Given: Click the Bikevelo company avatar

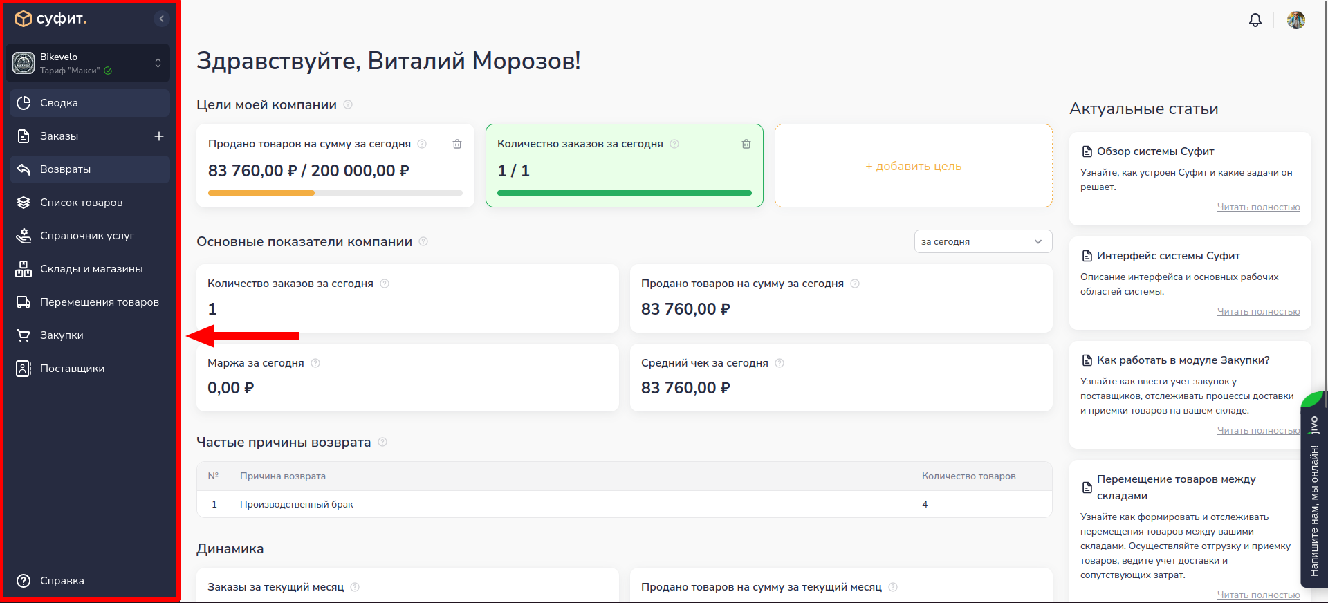Looking at the screenshot, I should (x=24, y=63).
